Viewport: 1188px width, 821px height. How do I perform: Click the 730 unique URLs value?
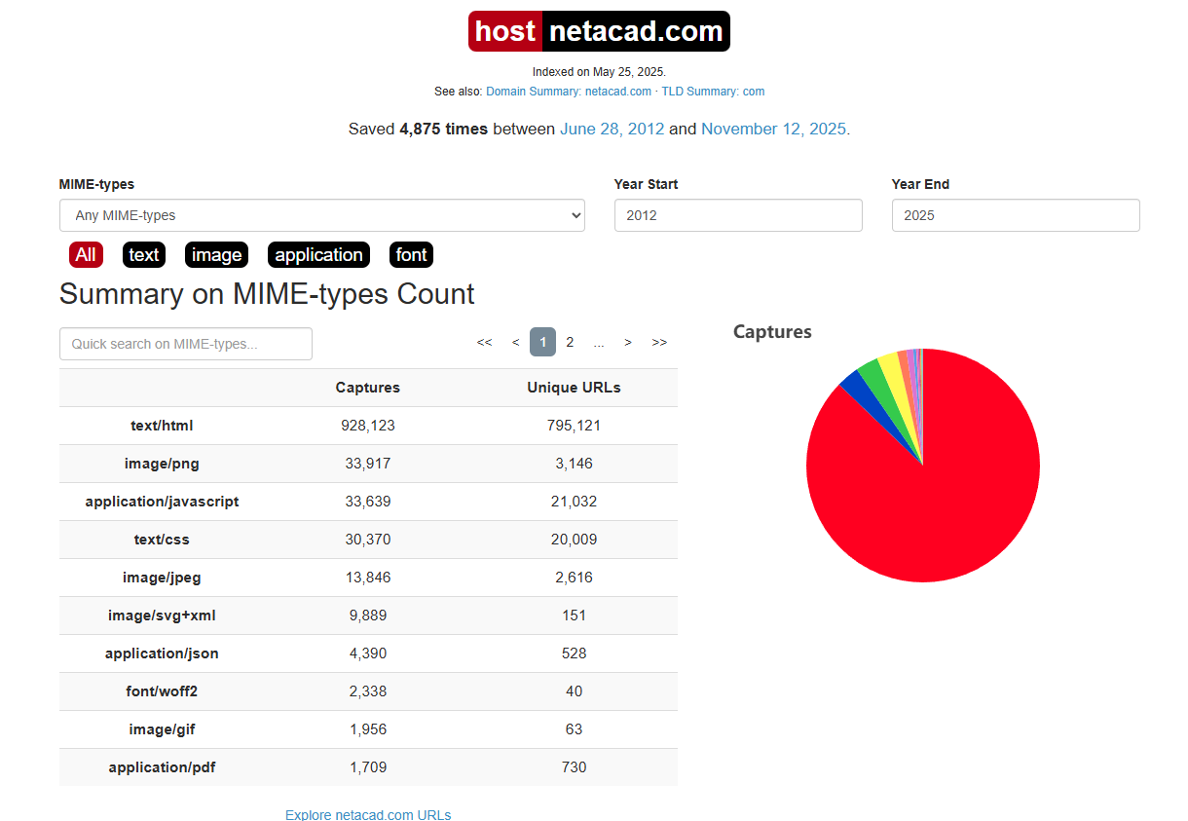click(x=574, y=767)
